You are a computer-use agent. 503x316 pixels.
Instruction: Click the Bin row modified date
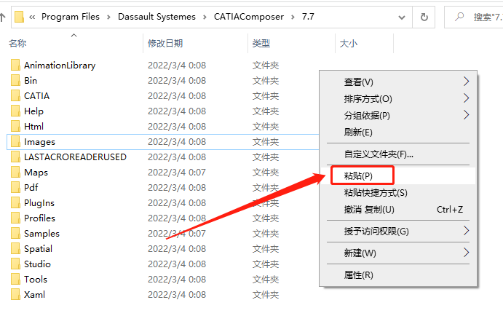pyautogui.click(x=177, y=81)
